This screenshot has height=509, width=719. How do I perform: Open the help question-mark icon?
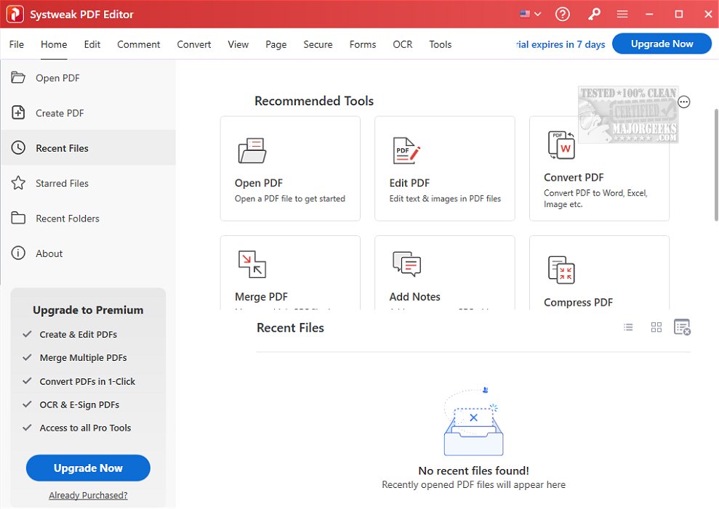click(x=562, y=14)
